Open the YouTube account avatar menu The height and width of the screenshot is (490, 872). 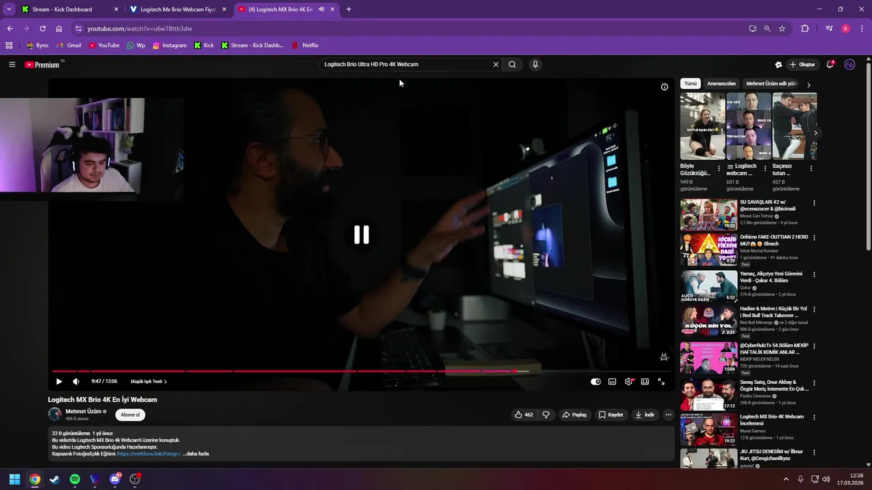point(850,65)
